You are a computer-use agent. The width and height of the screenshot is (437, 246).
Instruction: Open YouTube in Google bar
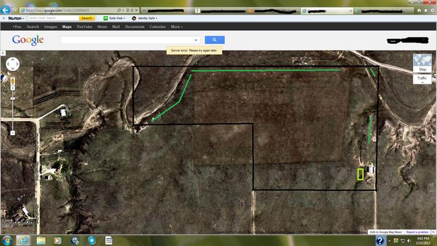coord(84,27)
